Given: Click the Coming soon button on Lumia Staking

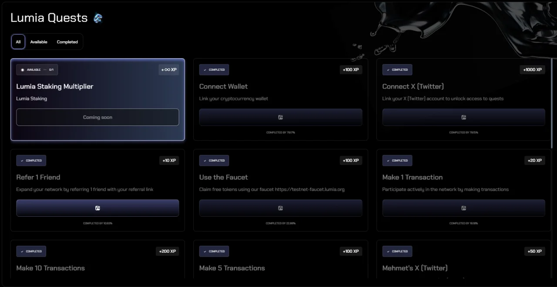Looking at the screenshot, I should tap(97, 117).
